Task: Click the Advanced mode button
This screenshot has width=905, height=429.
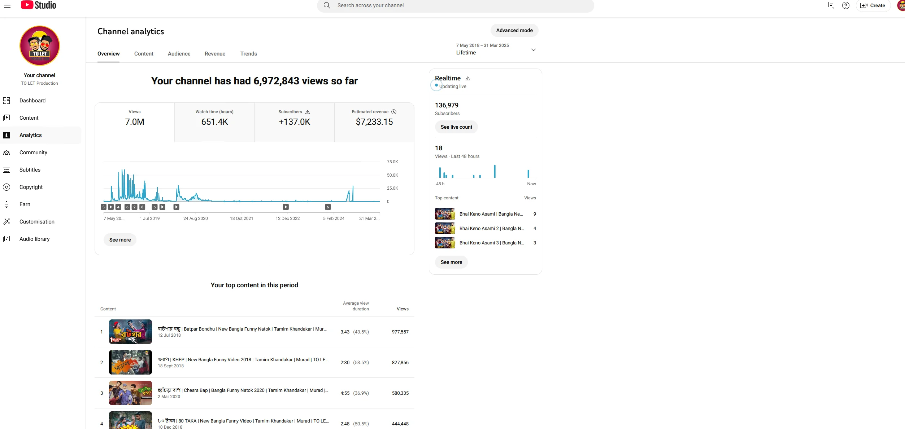Action: (x=514, y=30)
